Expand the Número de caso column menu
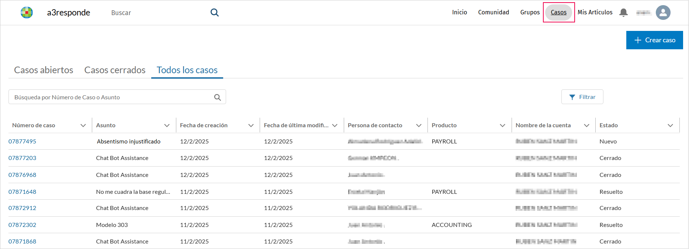 point(83,125)
